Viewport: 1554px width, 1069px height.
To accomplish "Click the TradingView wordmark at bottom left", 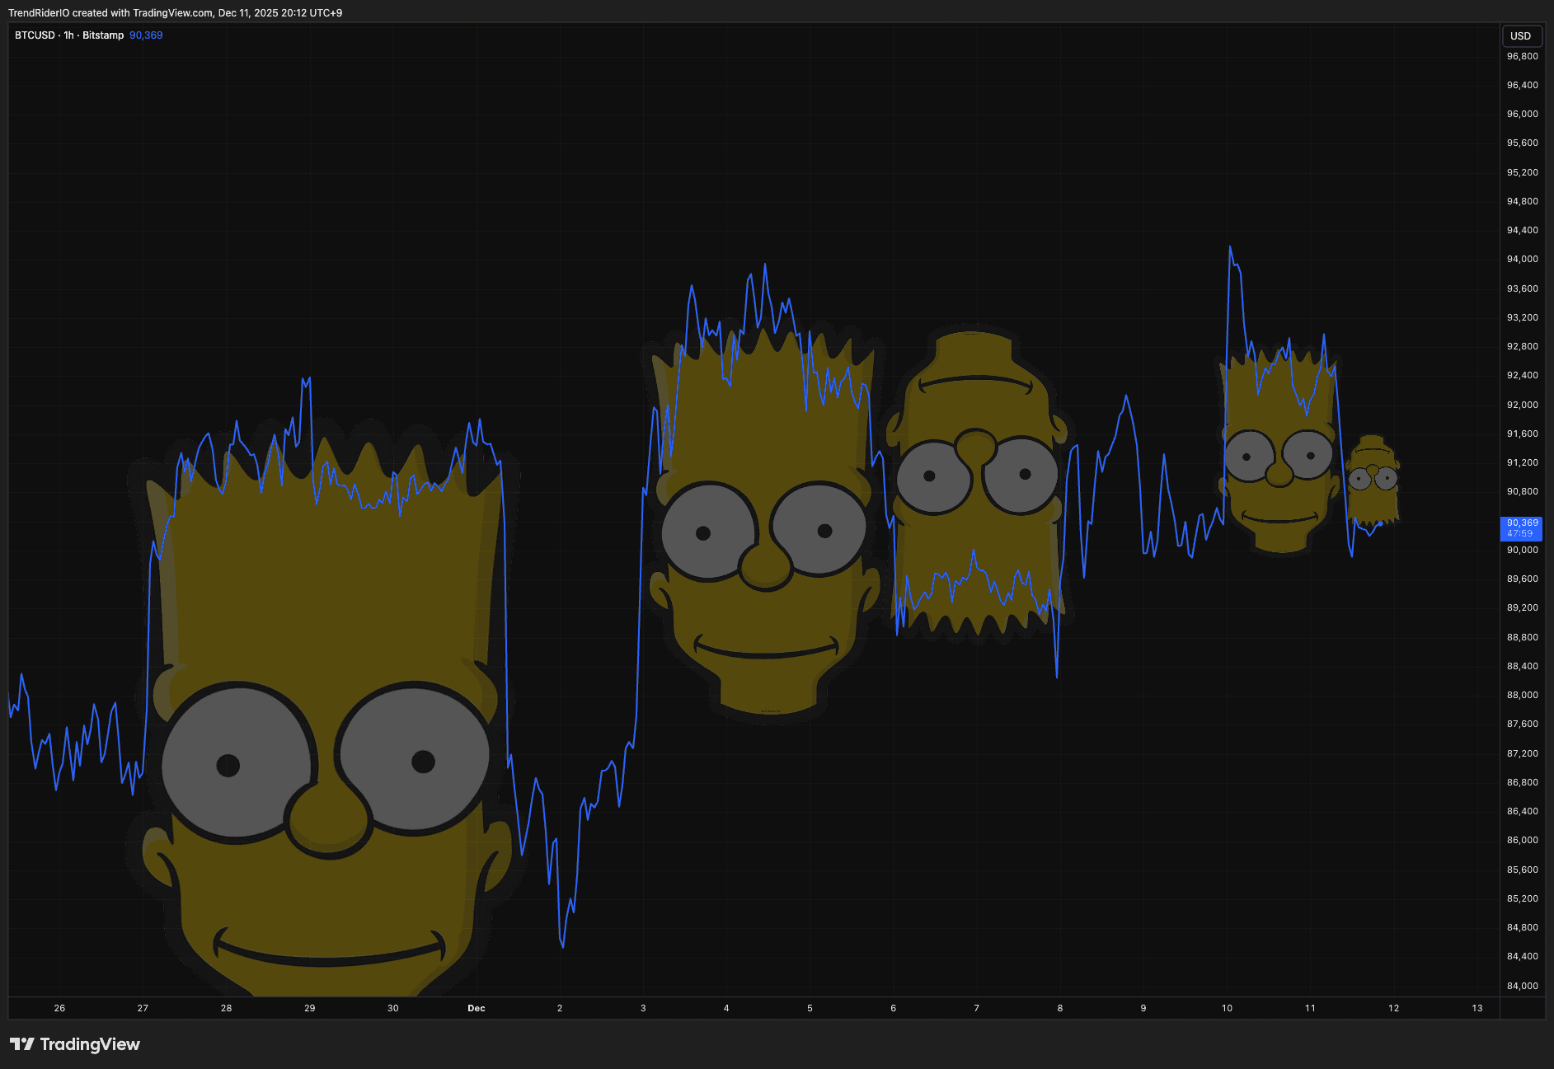I will tap(91, 1044).
